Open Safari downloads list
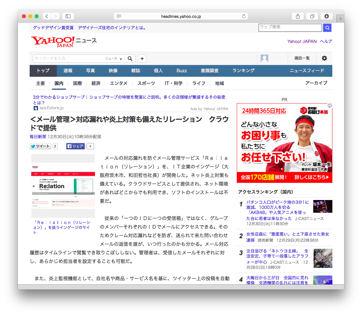Screen dimensions: 362x315 (326, 16)
